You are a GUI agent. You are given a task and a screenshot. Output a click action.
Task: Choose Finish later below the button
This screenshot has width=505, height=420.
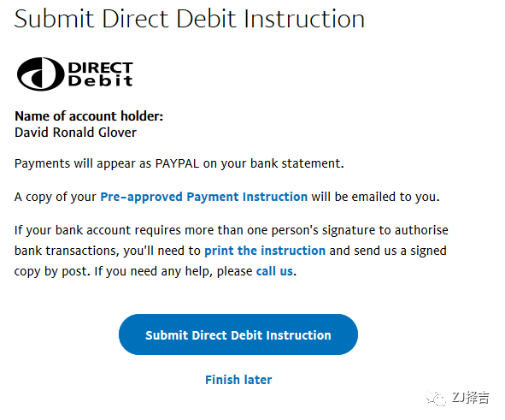click(x=238, y=380)
